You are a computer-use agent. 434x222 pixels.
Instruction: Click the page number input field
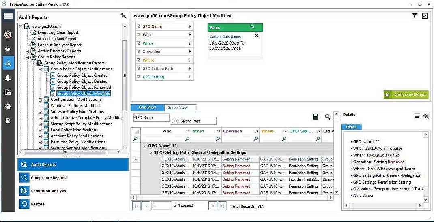click(x=161, y=205)
